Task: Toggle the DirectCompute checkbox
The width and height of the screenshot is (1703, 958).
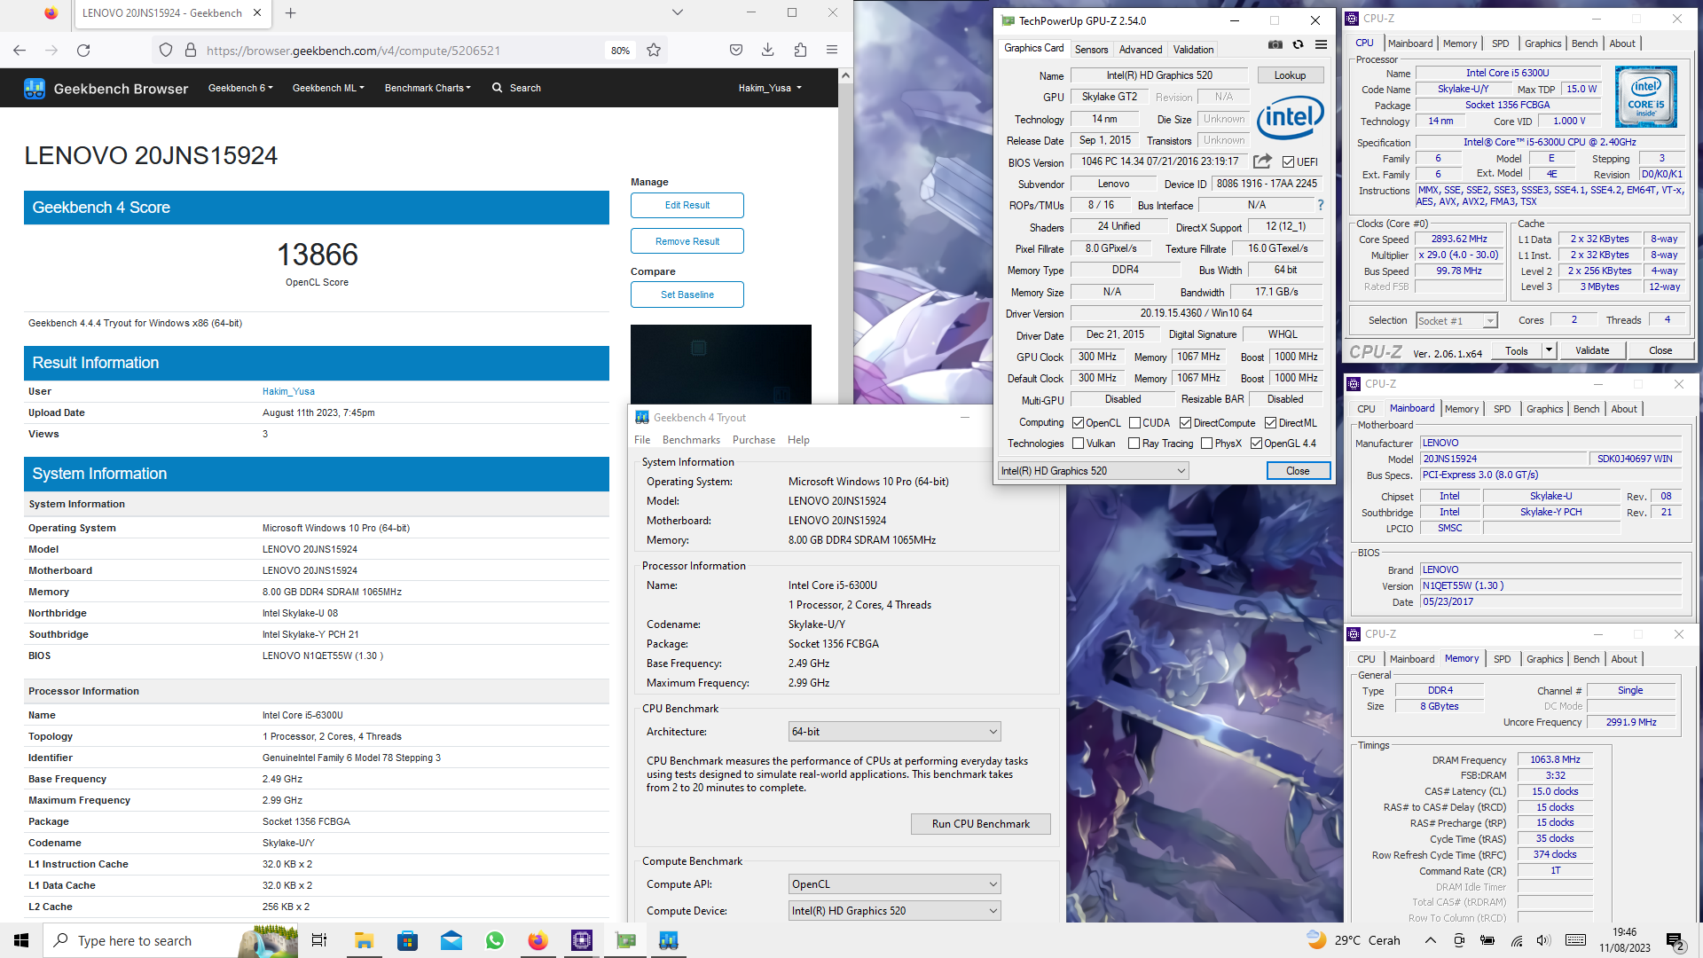Action: coord(1185,423)
